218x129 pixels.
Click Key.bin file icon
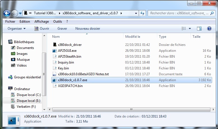click(55, 68)
